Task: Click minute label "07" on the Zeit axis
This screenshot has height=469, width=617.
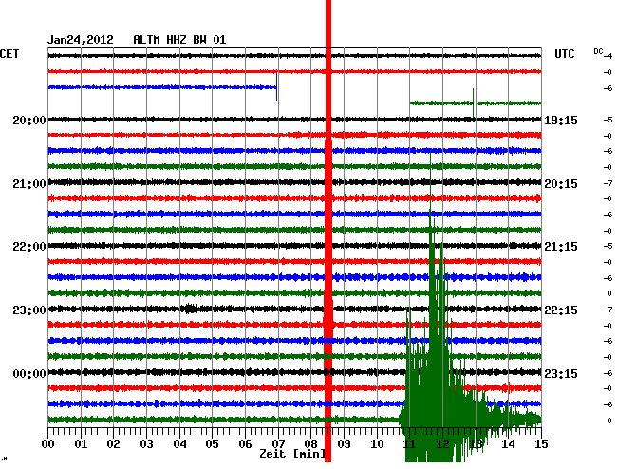Action: (278, 444)
